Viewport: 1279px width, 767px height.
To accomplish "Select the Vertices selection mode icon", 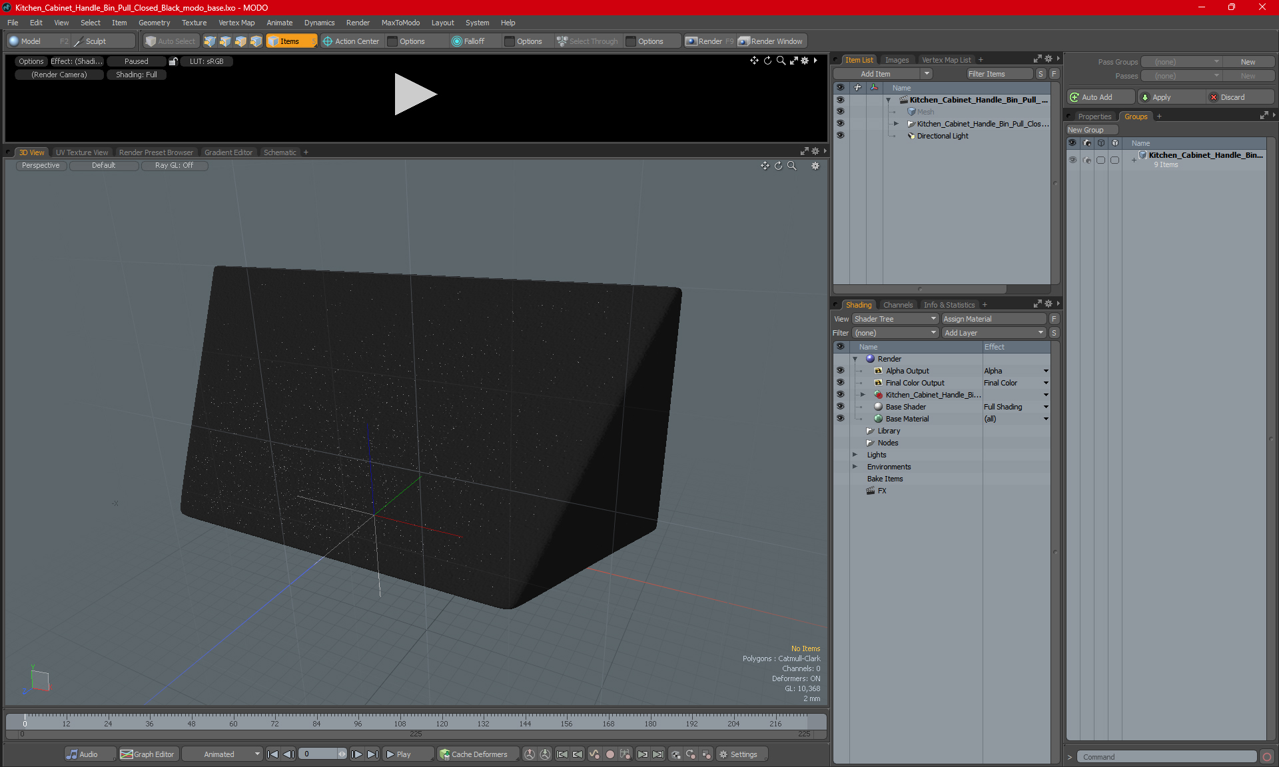I will coord(210,41).
